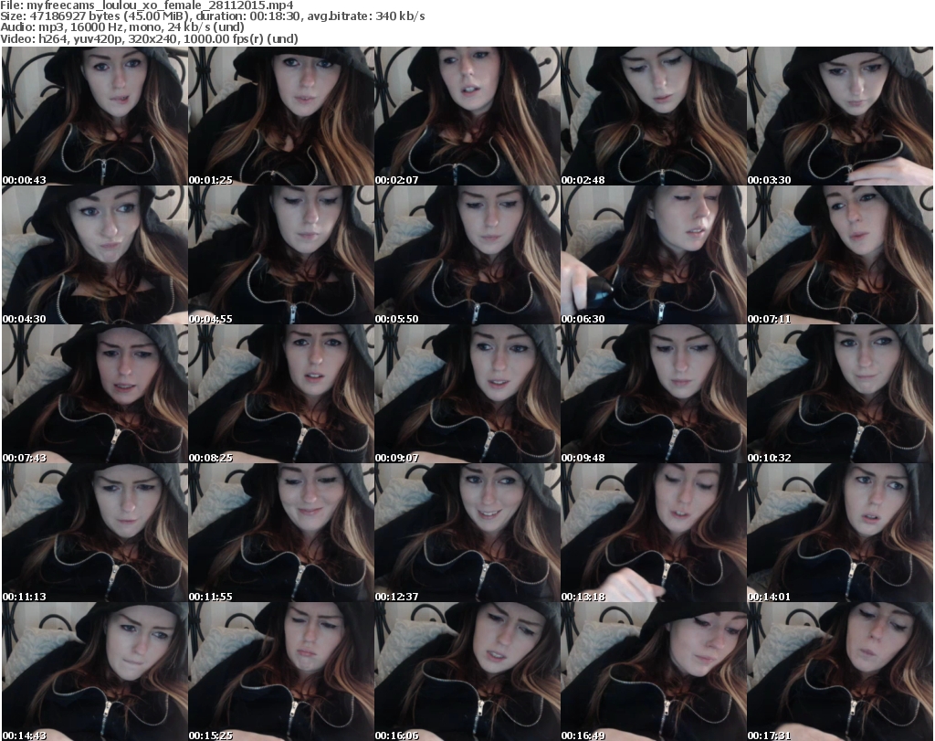Open the thumbnail at 00:15:25
Image resolution: width=935 pixels, height=741 pixels.
click(281, 672)
